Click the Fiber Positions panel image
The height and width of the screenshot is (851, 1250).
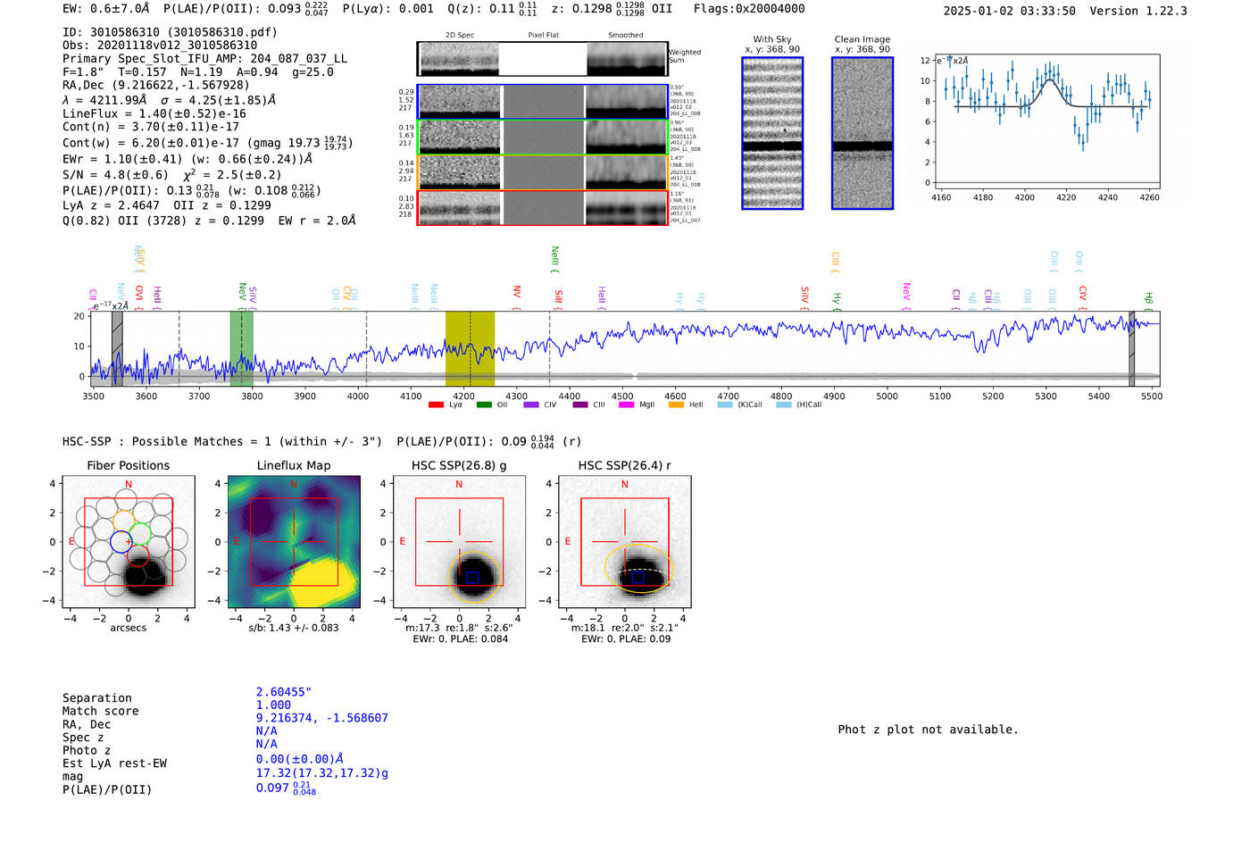(128, 541)
